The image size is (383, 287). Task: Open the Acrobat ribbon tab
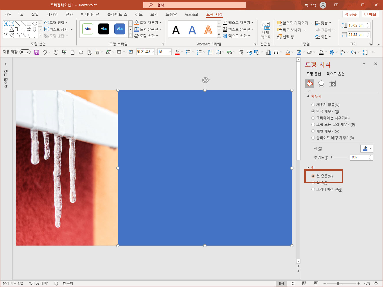click(x=191, y=14)
